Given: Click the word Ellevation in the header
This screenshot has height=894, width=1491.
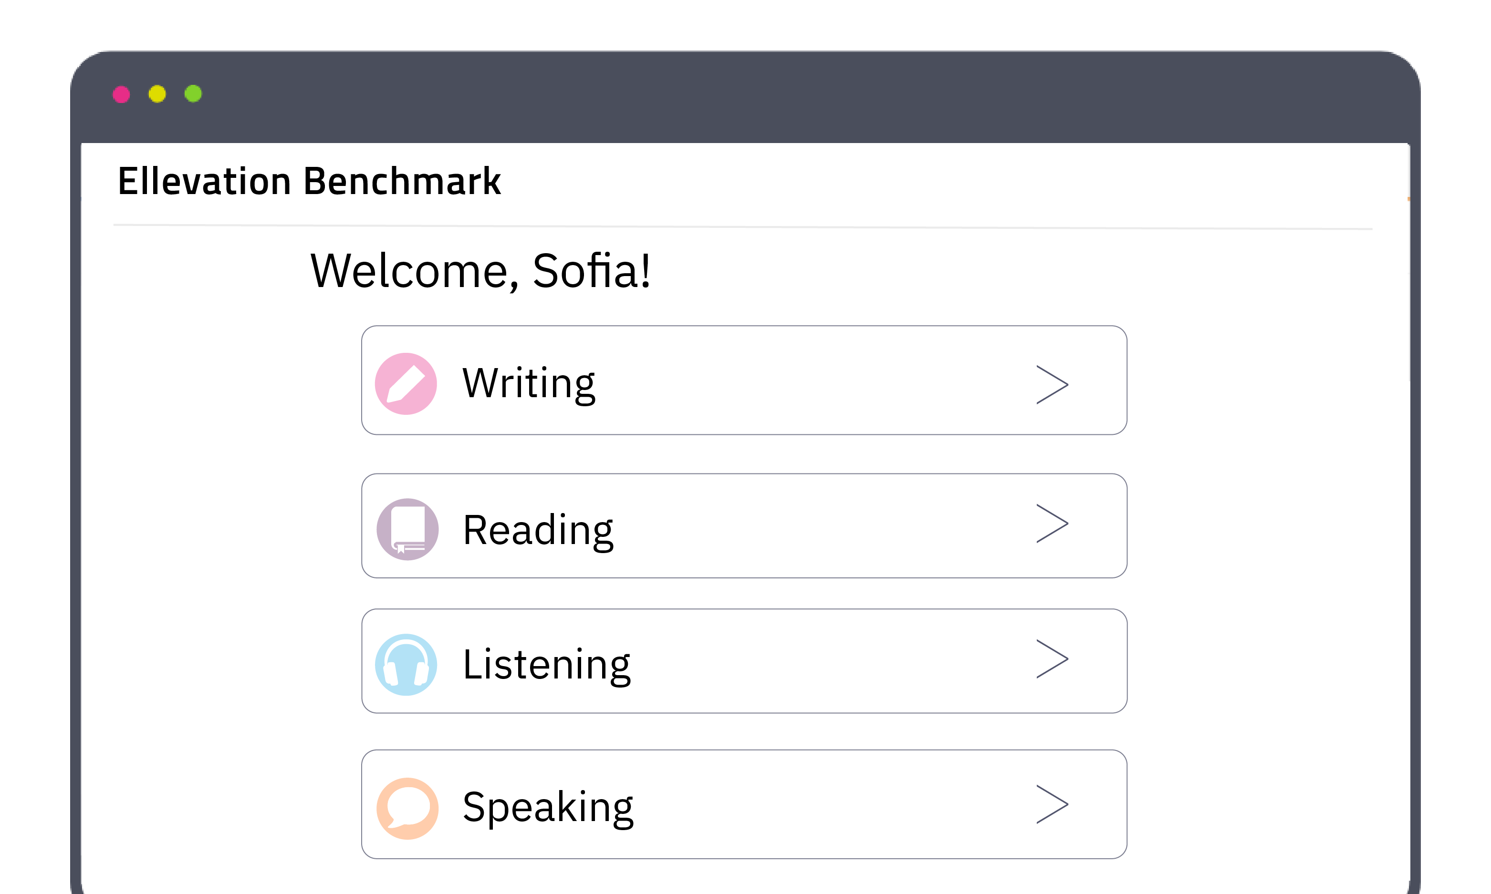Looking at the screenshot, I should (x=204, y=181).
